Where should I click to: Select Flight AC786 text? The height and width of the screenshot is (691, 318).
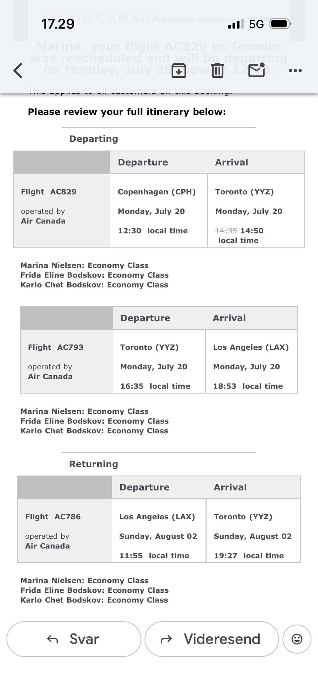tap(53, 516)
